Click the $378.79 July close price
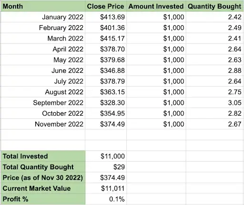Screen dimensions: 244x205 pos(106,81)
